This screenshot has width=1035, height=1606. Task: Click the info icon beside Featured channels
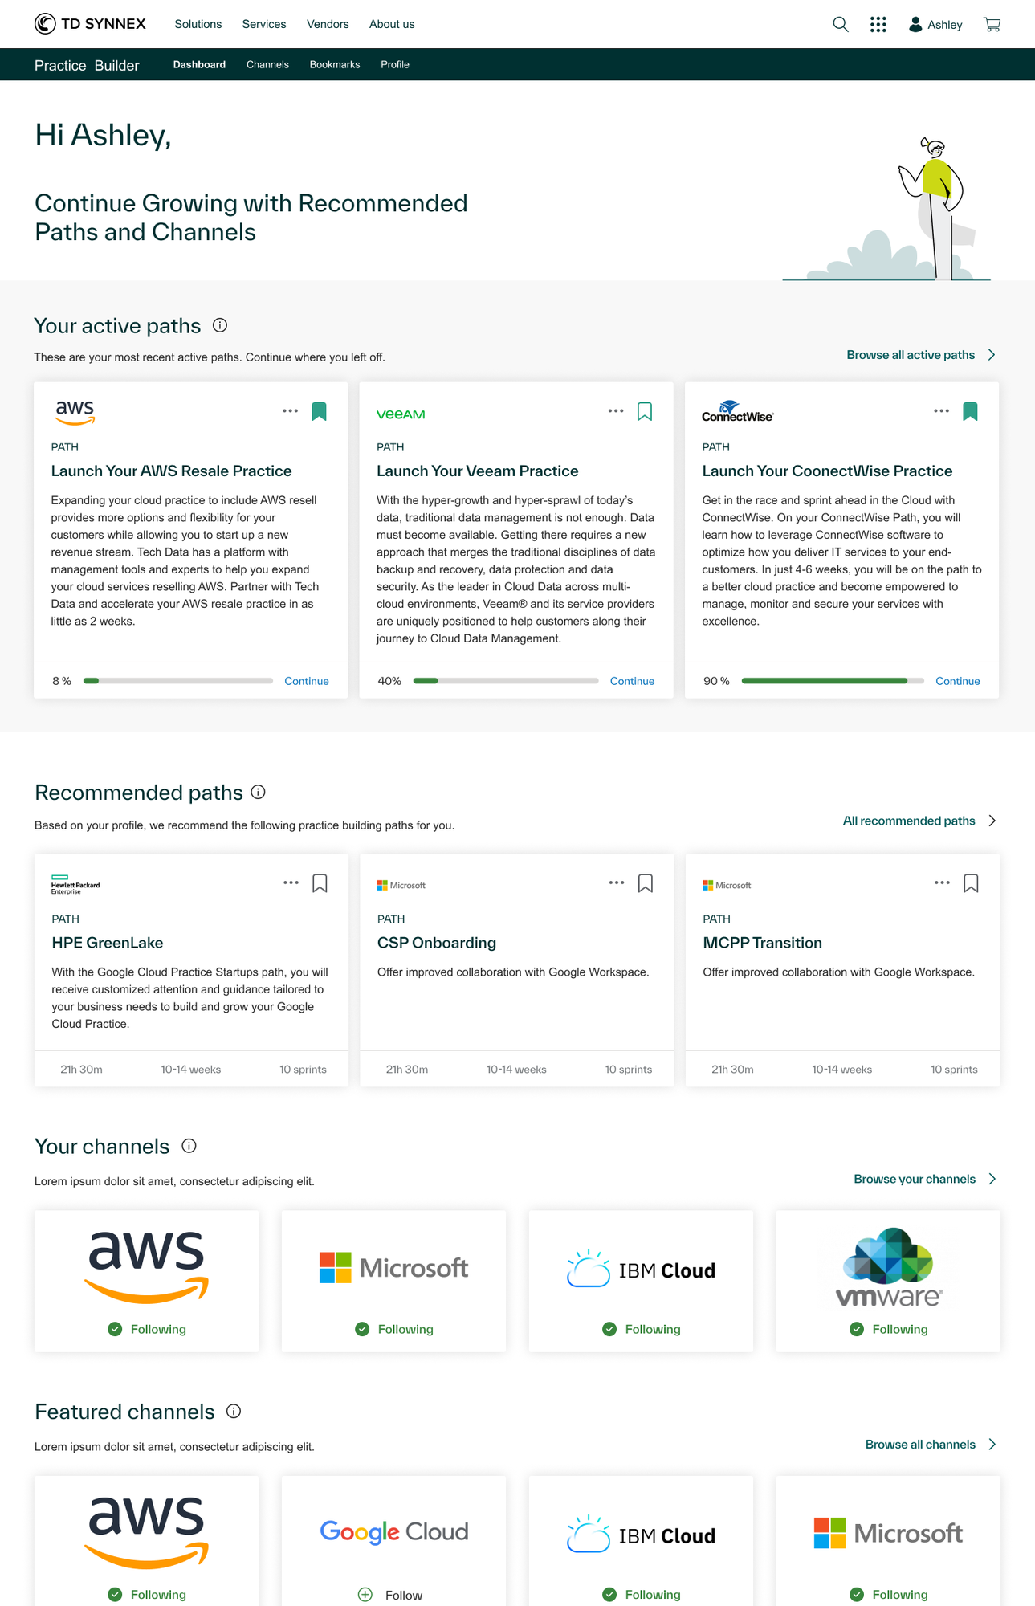234,1411
